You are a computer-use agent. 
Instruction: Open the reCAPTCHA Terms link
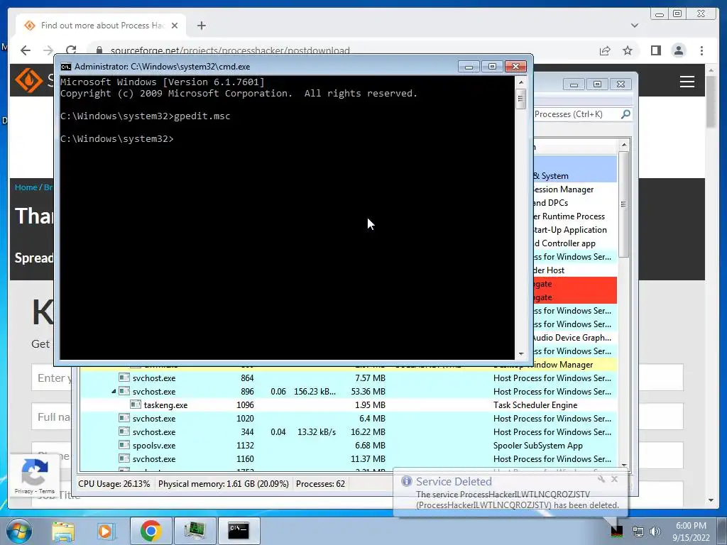[46, 491]
